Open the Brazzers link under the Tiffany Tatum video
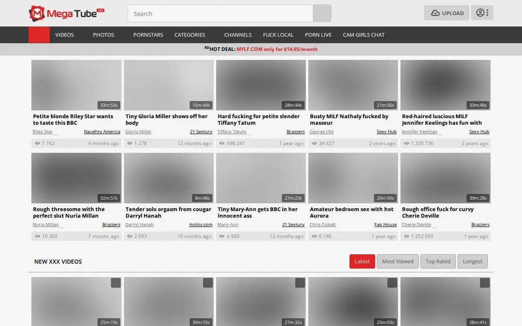The height and width of the screenshot is (326, 522). [x=296, y=132]
